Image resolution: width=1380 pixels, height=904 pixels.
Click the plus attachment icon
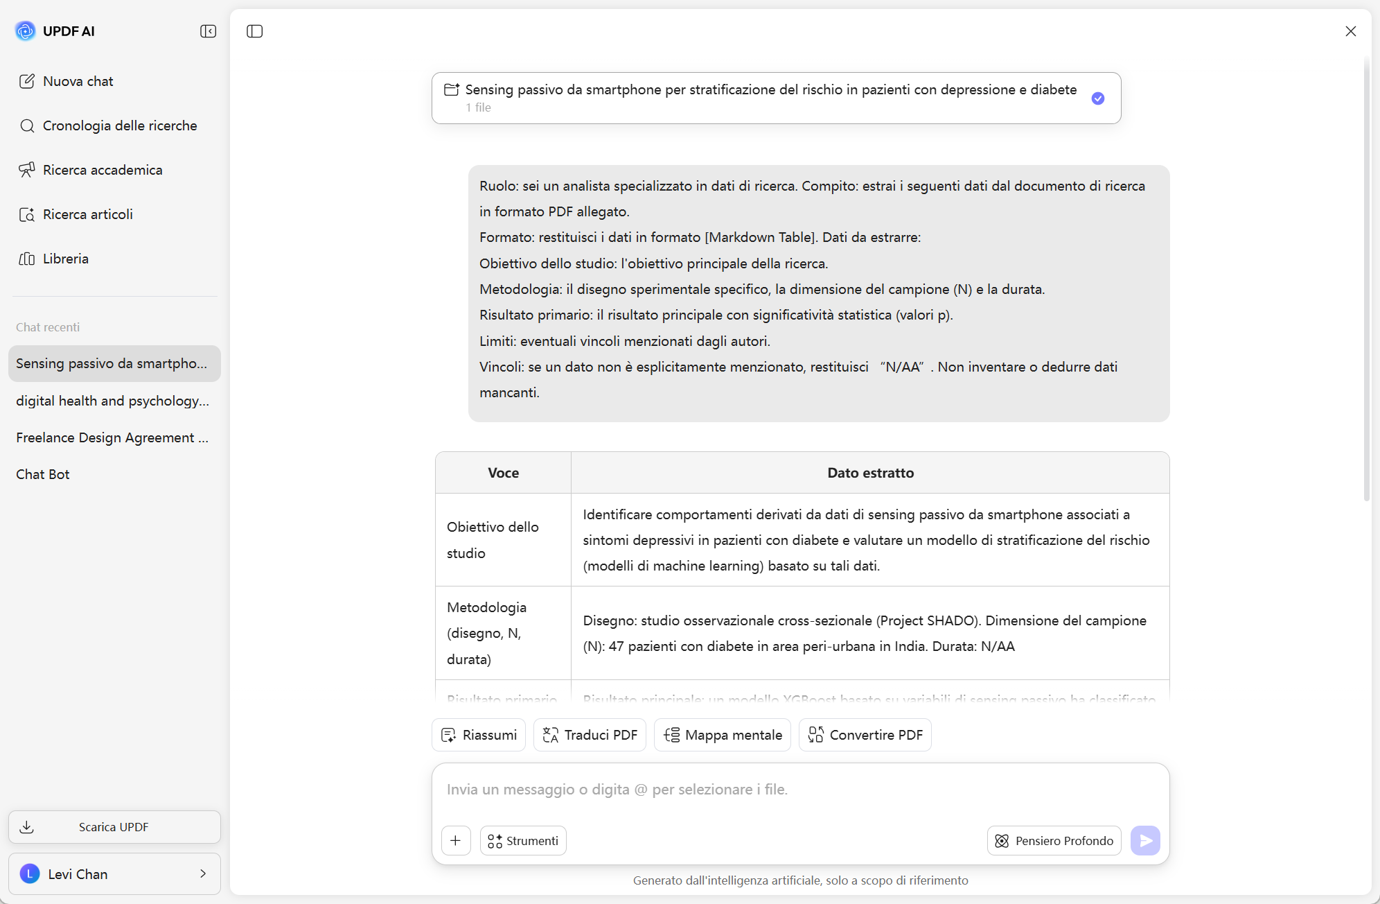[x=455, y=841]
